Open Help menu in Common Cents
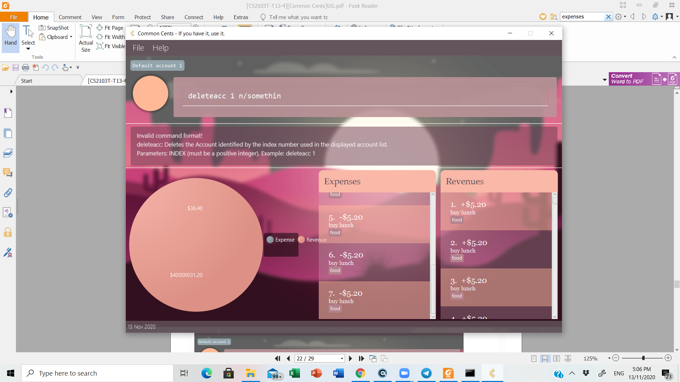This screenshot has height=382, width=680. coord(160,48)
